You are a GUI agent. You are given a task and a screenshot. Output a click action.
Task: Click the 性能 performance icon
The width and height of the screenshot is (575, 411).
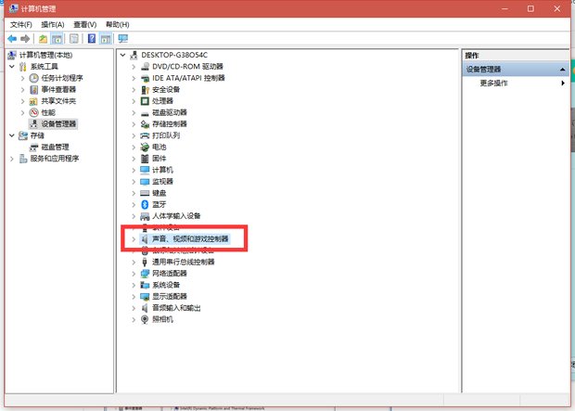coord(34,112)
